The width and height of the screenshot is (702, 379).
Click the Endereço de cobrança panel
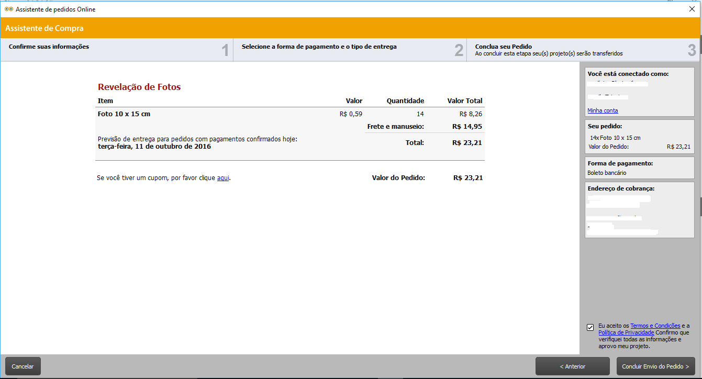pos(639,209)
